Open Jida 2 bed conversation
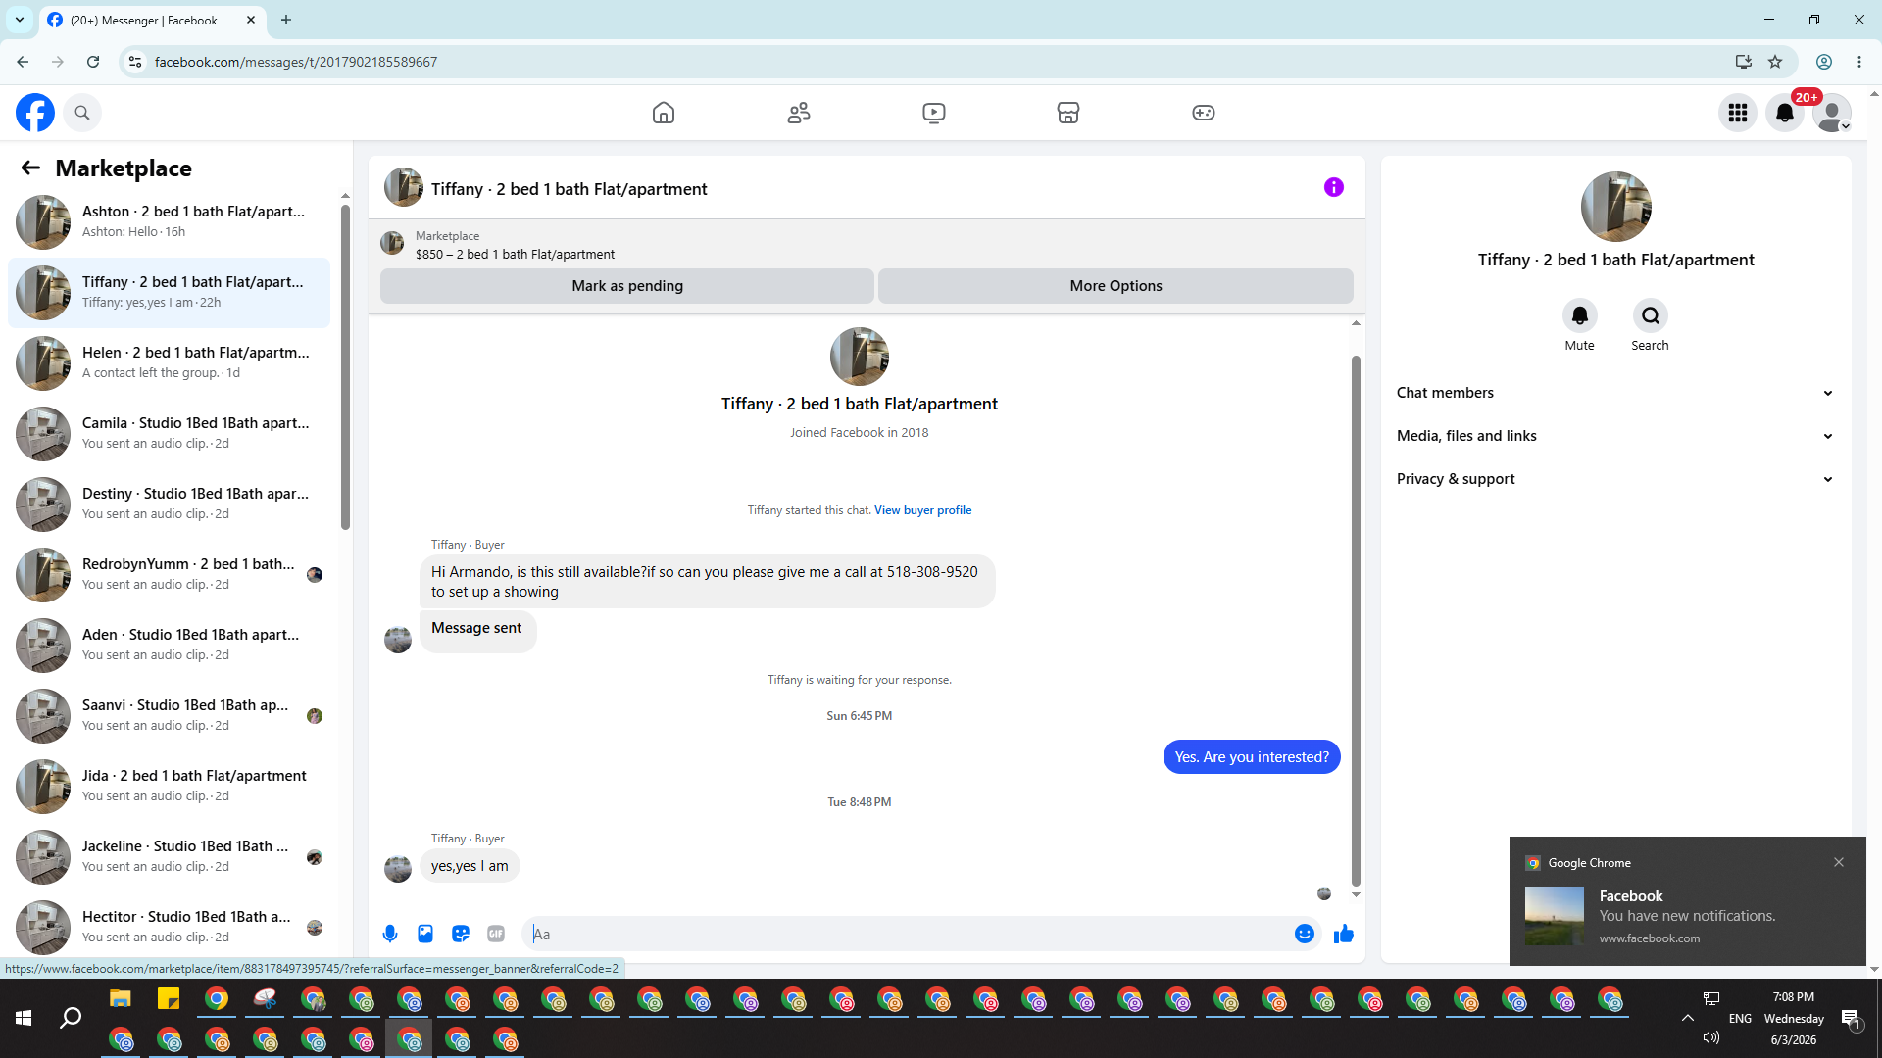This screenshot has width=1882, height=1058. point(169,787)
